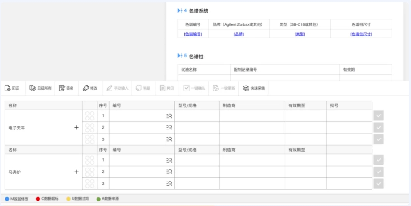This screenshot has height=206, width=411.
Task: Tick the confirm checkbox for 电子天平 row 1
Action: pos(379,116)
